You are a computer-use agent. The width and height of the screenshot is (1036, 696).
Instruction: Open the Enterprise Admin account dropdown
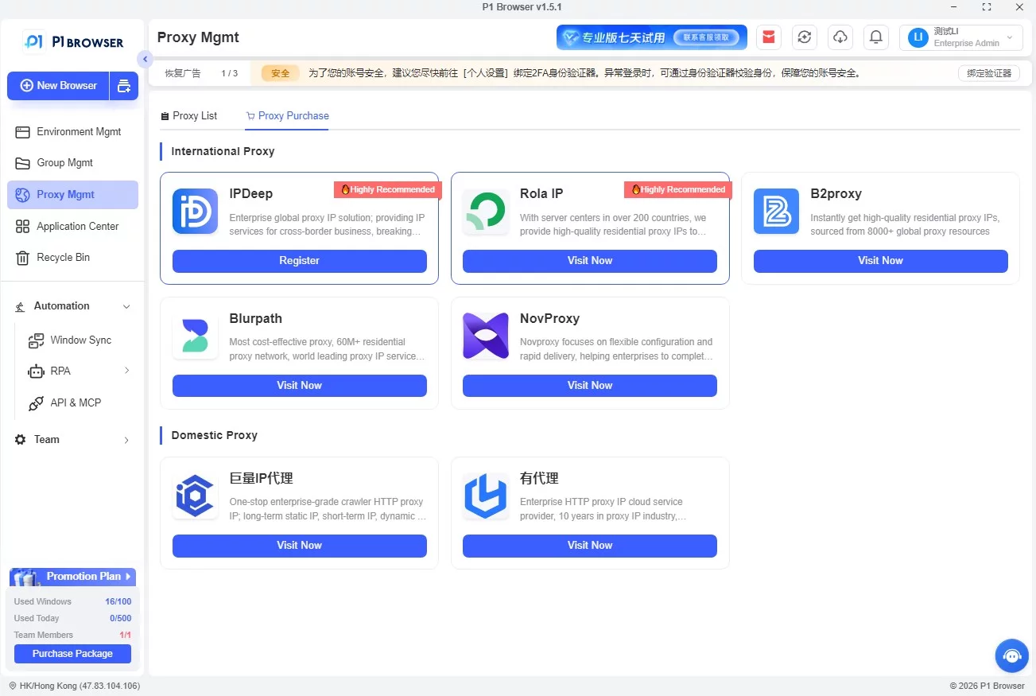click(x=960, y=37)
